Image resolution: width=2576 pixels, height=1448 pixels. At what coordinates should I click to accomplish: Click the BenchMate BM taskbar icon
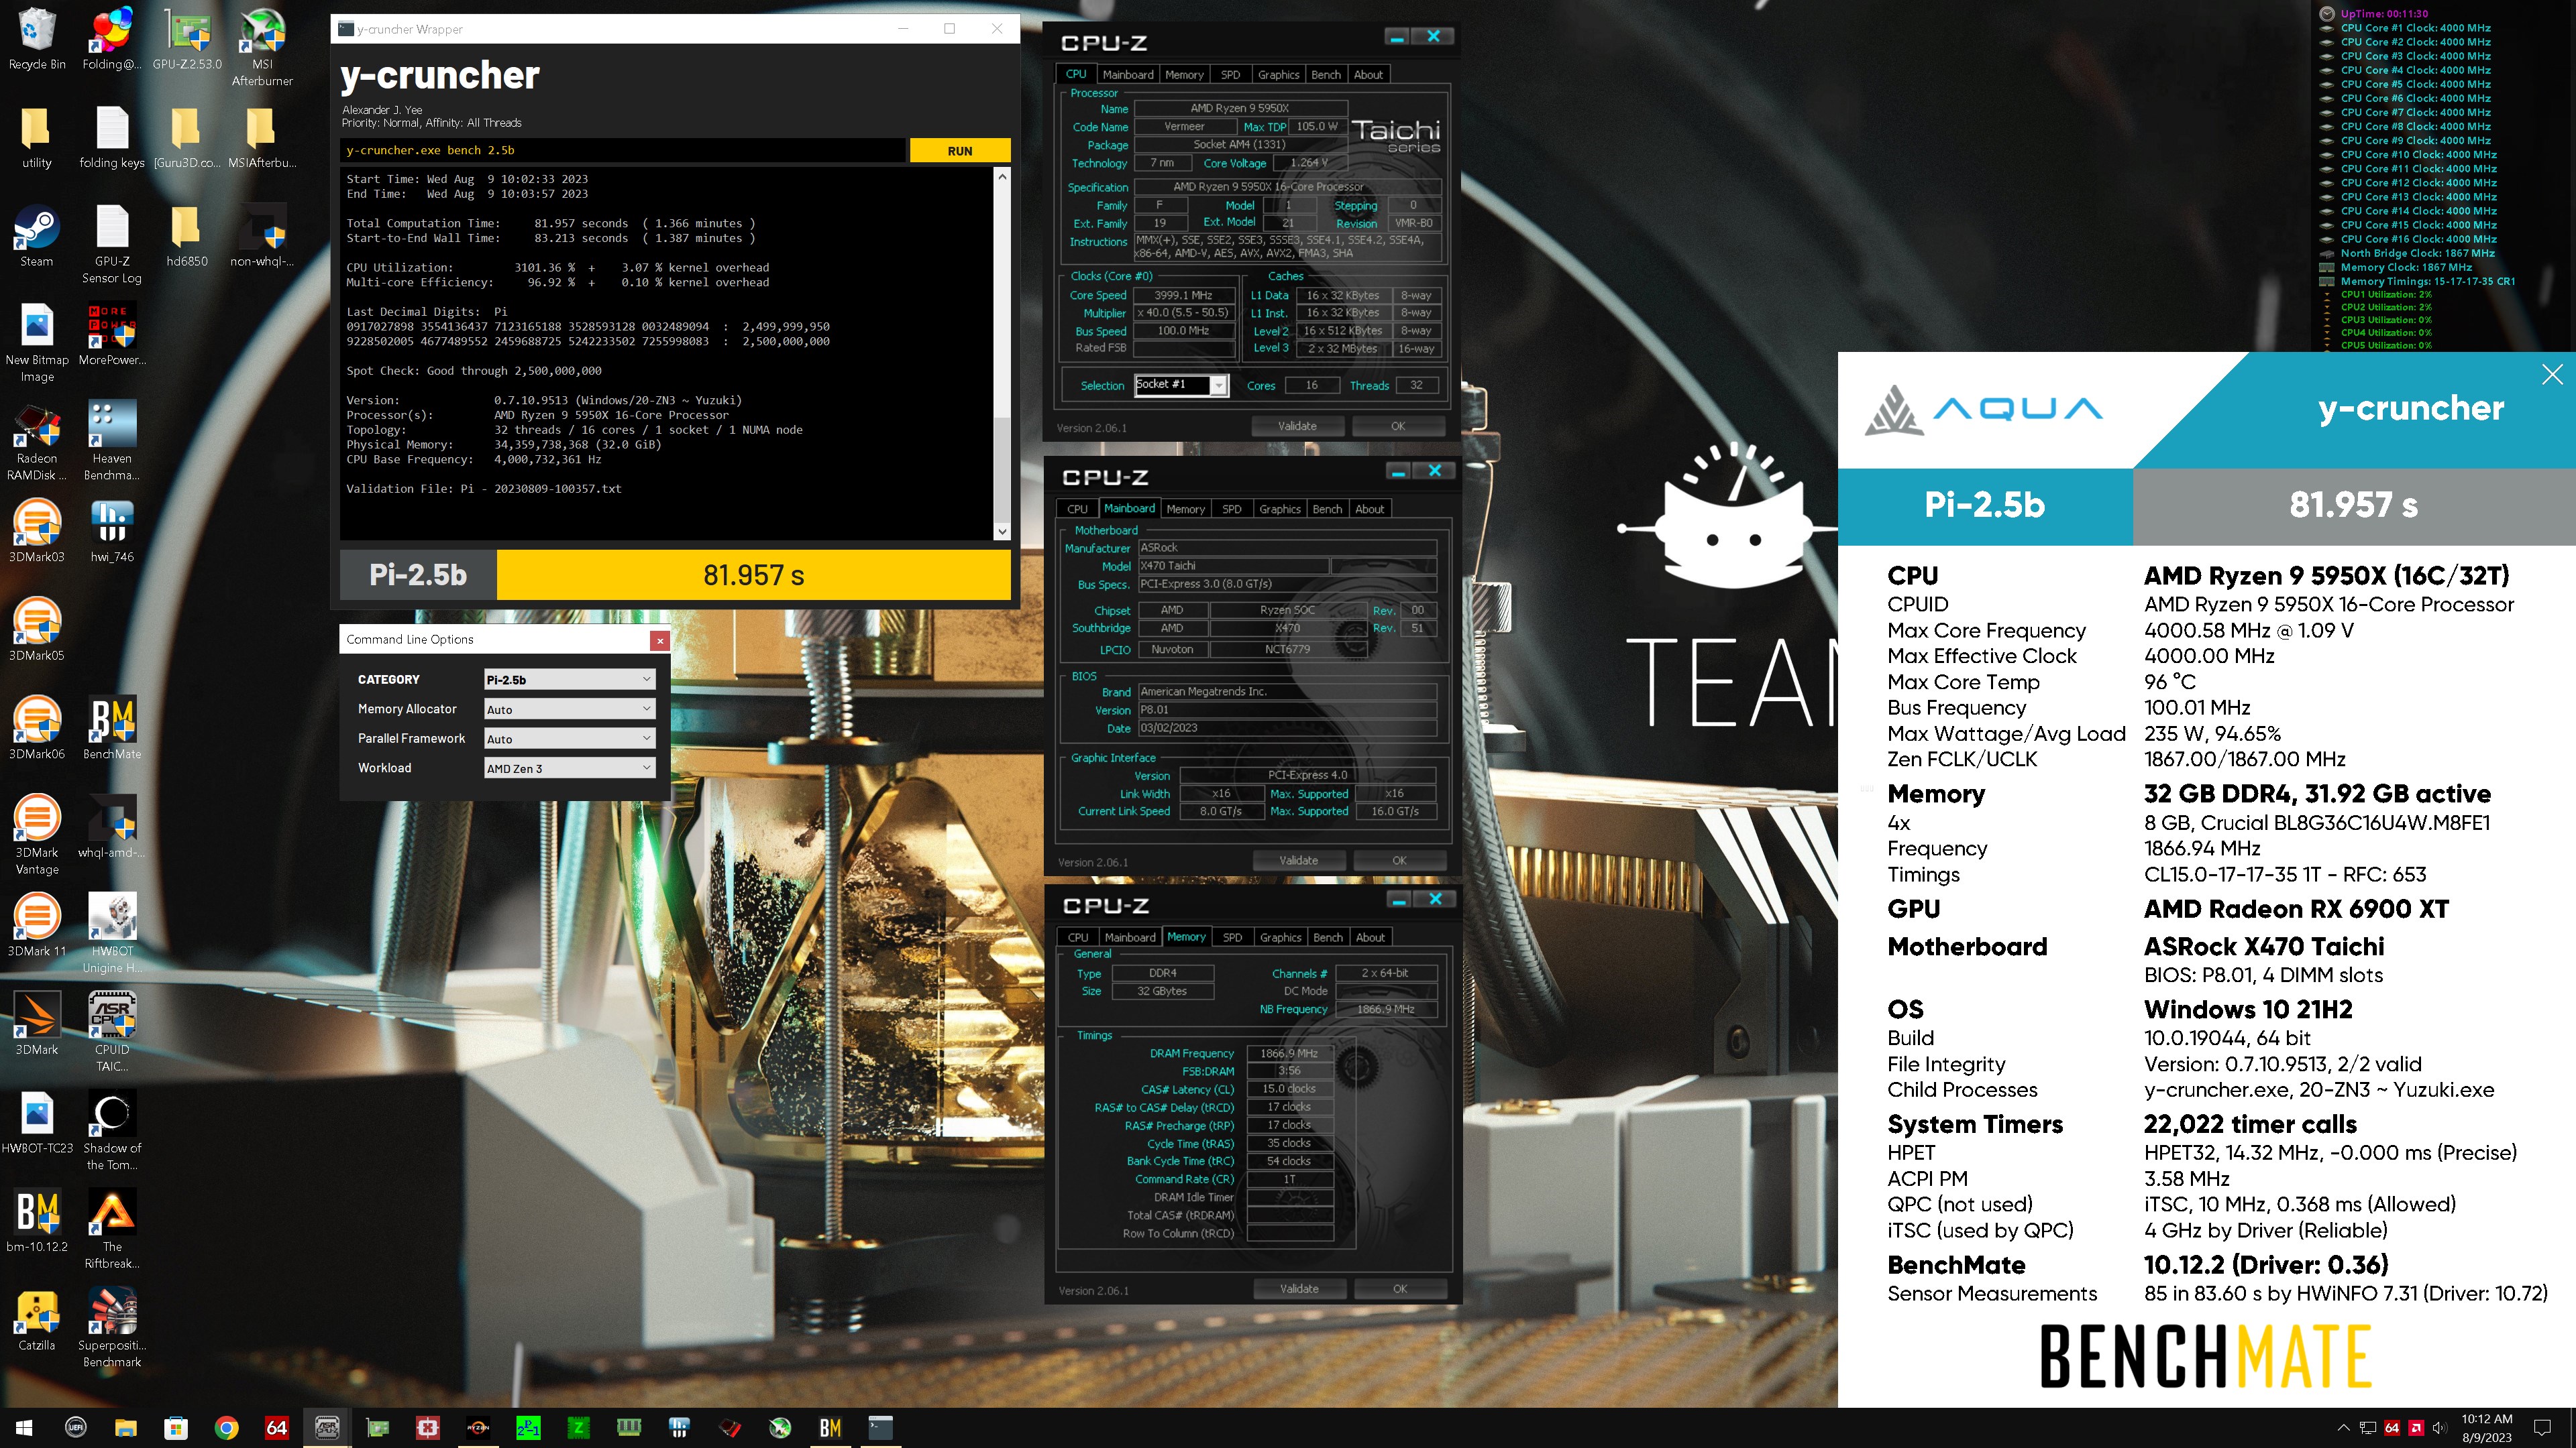(830, 1428)
